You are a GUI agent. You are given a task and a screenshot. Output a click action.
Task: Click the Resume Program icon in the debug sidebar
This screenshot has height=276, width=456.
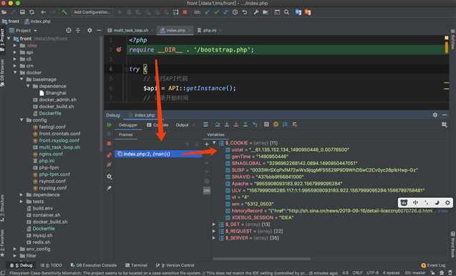109,125
